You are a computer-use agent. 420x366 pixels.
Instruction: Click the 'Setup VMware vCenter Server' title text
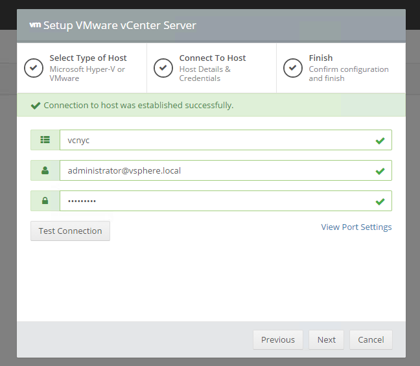coord(120,25)
